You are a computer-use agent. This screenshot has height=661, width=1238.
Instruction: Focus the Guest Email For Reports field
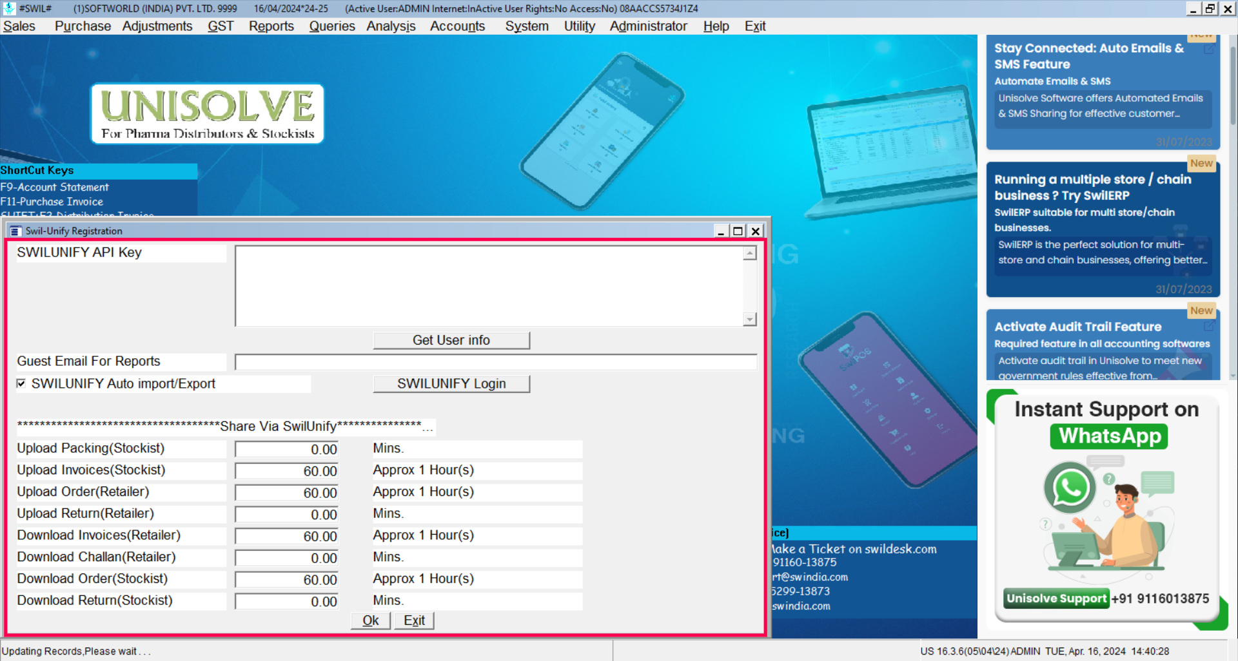(x=496, y=362)
